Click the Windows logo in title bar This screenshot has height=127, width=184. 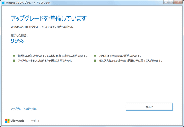[x=3, y=3]
